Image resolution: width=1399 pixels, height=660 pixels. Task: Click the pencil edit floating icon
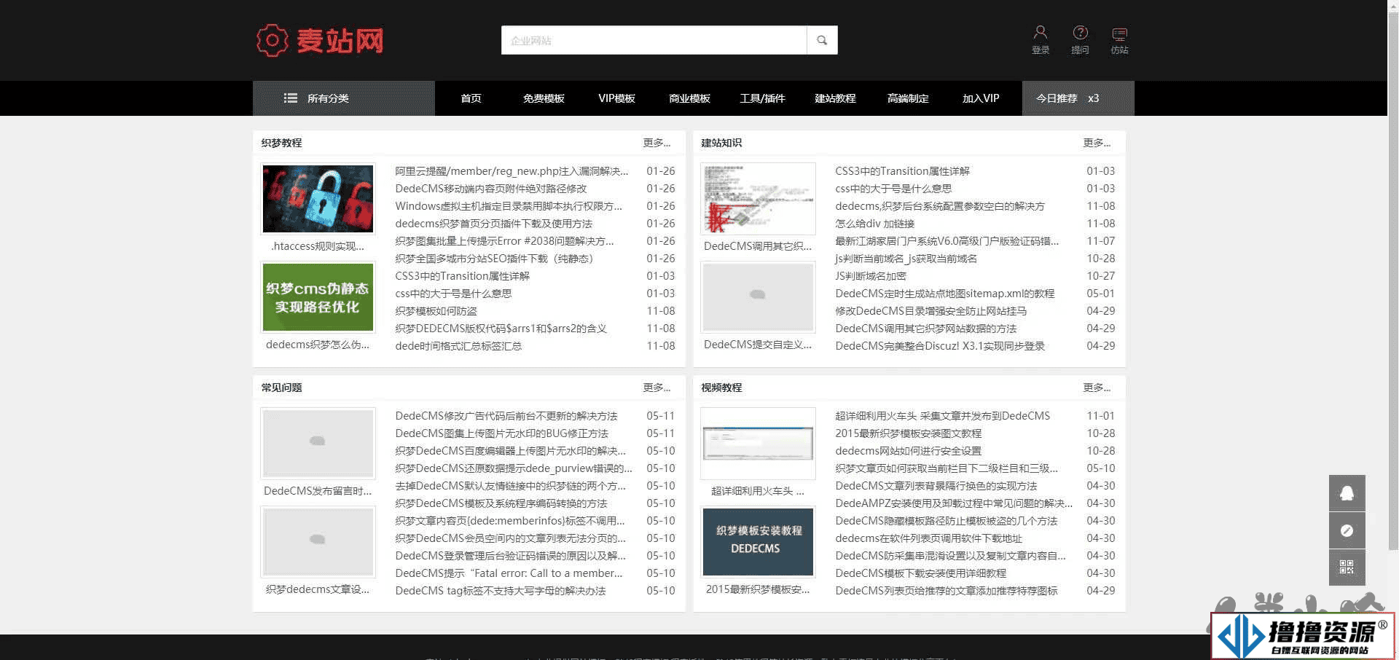(1347, 530)
